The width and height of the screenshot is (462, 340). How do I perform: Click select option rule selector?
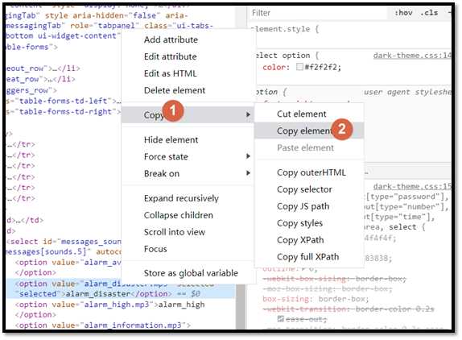point(283,55)
